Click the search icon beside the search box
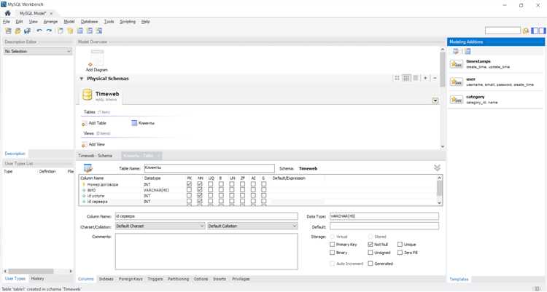Image resolution: width=547 pixels, height=292 pixels. pos(526,31)
